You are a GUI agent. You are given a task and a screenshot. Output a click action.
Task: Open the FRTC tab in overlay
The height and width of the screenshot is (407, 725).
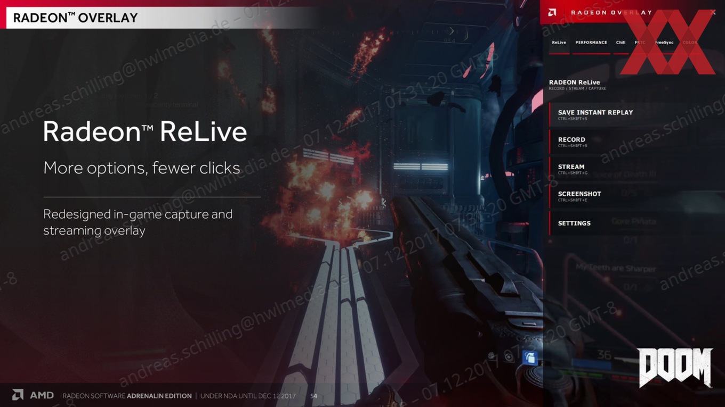[640, 43]
